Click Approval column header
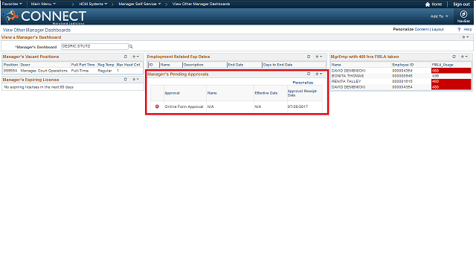The width and height of the screenshot is (476, 268). pos(172,93)
